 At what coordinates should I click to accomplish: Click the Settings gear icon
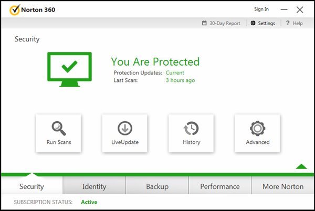(253, 23)
